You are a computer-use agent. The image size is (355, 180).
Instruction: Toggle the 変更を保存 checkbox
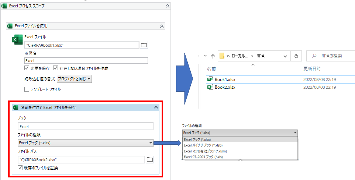pos(27,68)
